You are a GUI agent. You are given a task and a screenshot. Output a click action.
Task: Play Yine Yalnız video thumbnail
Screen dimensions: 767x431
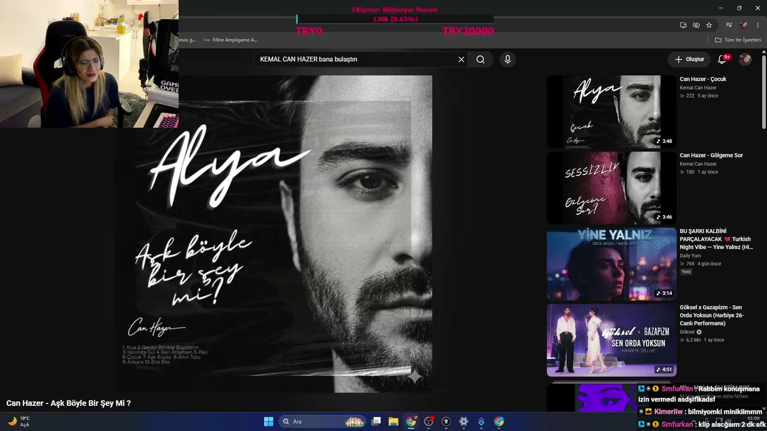tap(611, 263)
